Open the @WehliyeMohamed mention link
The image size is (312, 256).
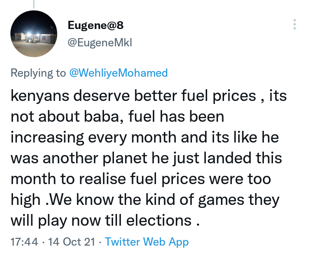pyautogui.click(x=118, y=73)
